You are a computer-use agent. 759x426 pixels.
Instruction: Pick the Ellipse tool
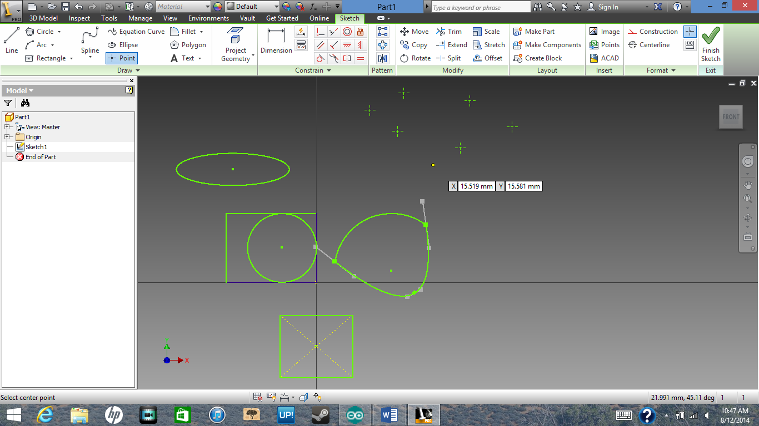(x=123, y=45)
